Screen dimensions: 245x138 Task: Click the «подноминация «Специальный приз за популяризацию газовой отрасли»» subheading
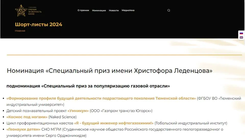[88, 86]
